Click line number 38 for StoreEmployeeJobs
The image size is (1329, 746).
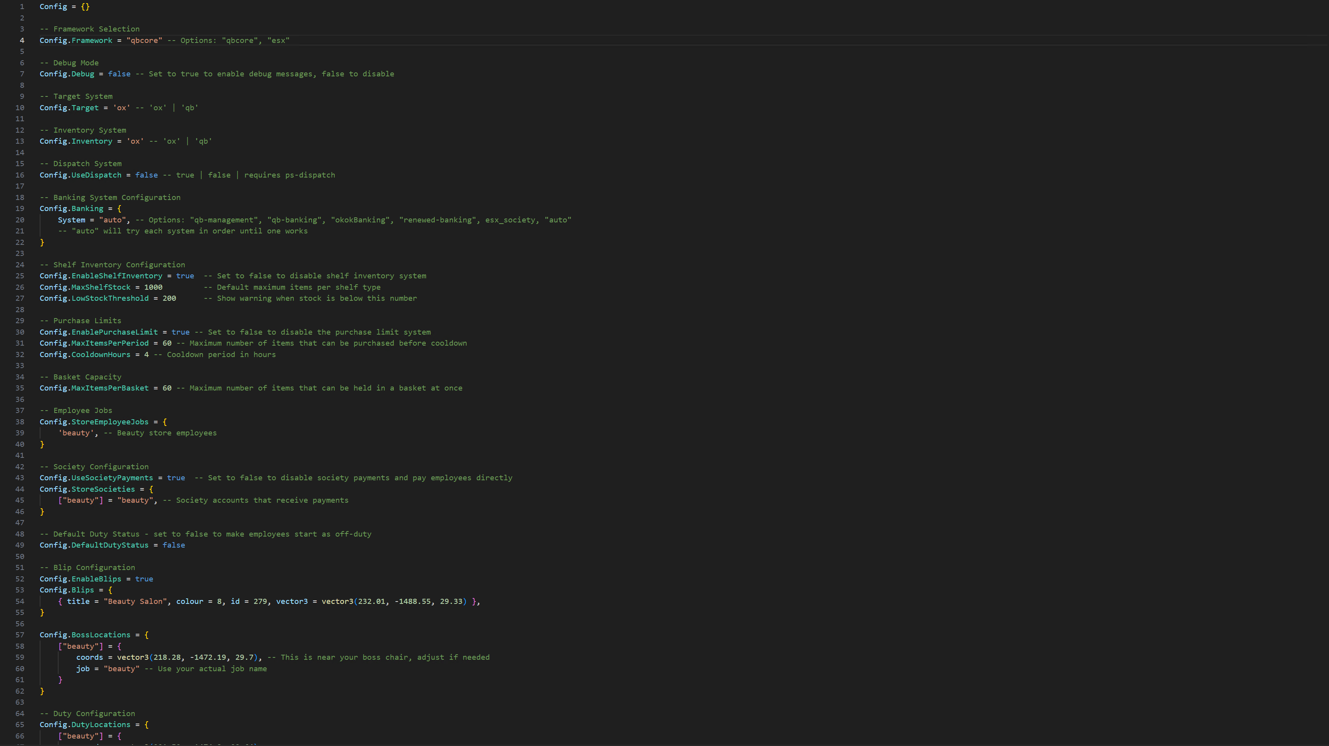(x=20, y=422)
